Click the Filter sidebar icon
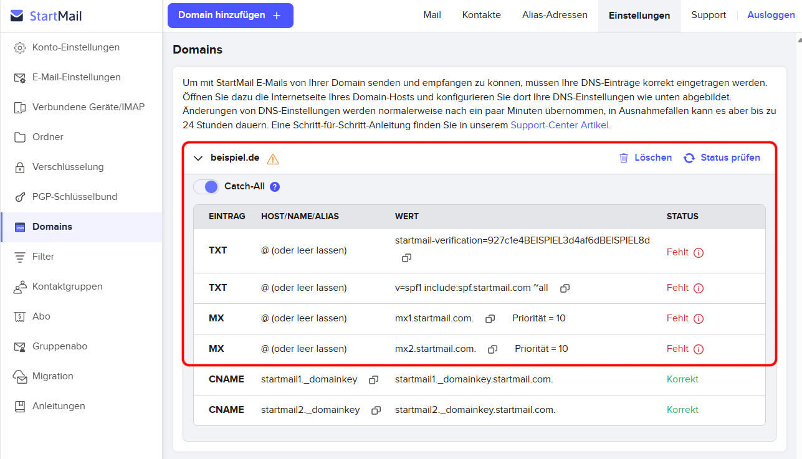This screenshot has width=802, height=459. point(20,257)
